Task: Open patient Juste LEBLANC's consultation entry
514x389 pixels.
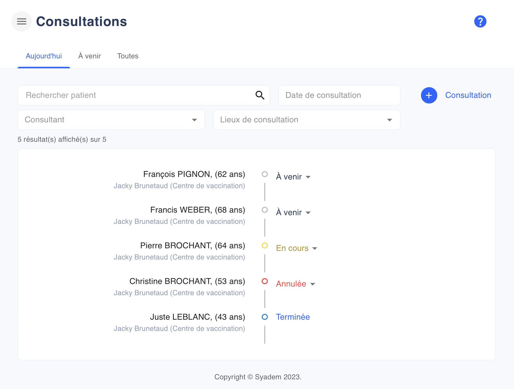Action: [197, 317]
